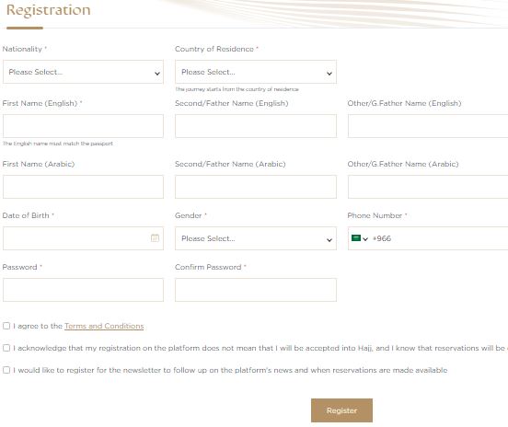Click the Confirm Password field
Viewport: 508px width, 427px height.
click(x=256, y=290)
